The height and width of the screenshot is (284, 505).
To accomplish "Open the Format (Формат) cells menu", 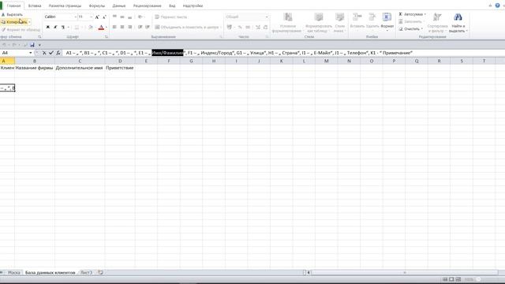I will 387,22.
